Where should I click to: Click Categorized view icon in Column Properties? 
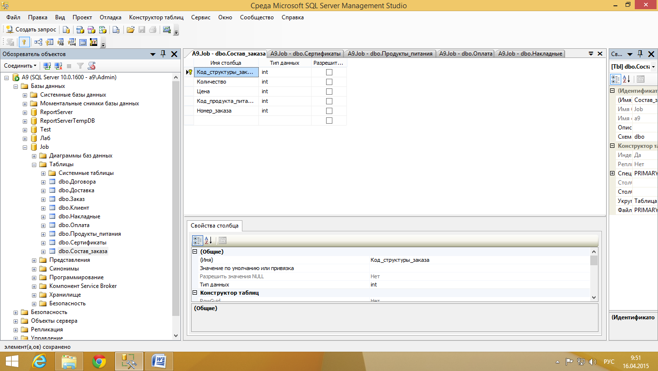[197, 240]
